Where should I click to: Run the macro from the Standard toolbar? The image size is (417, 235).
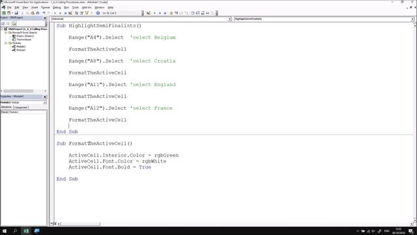pyautogui.click(x=55, y=13)
